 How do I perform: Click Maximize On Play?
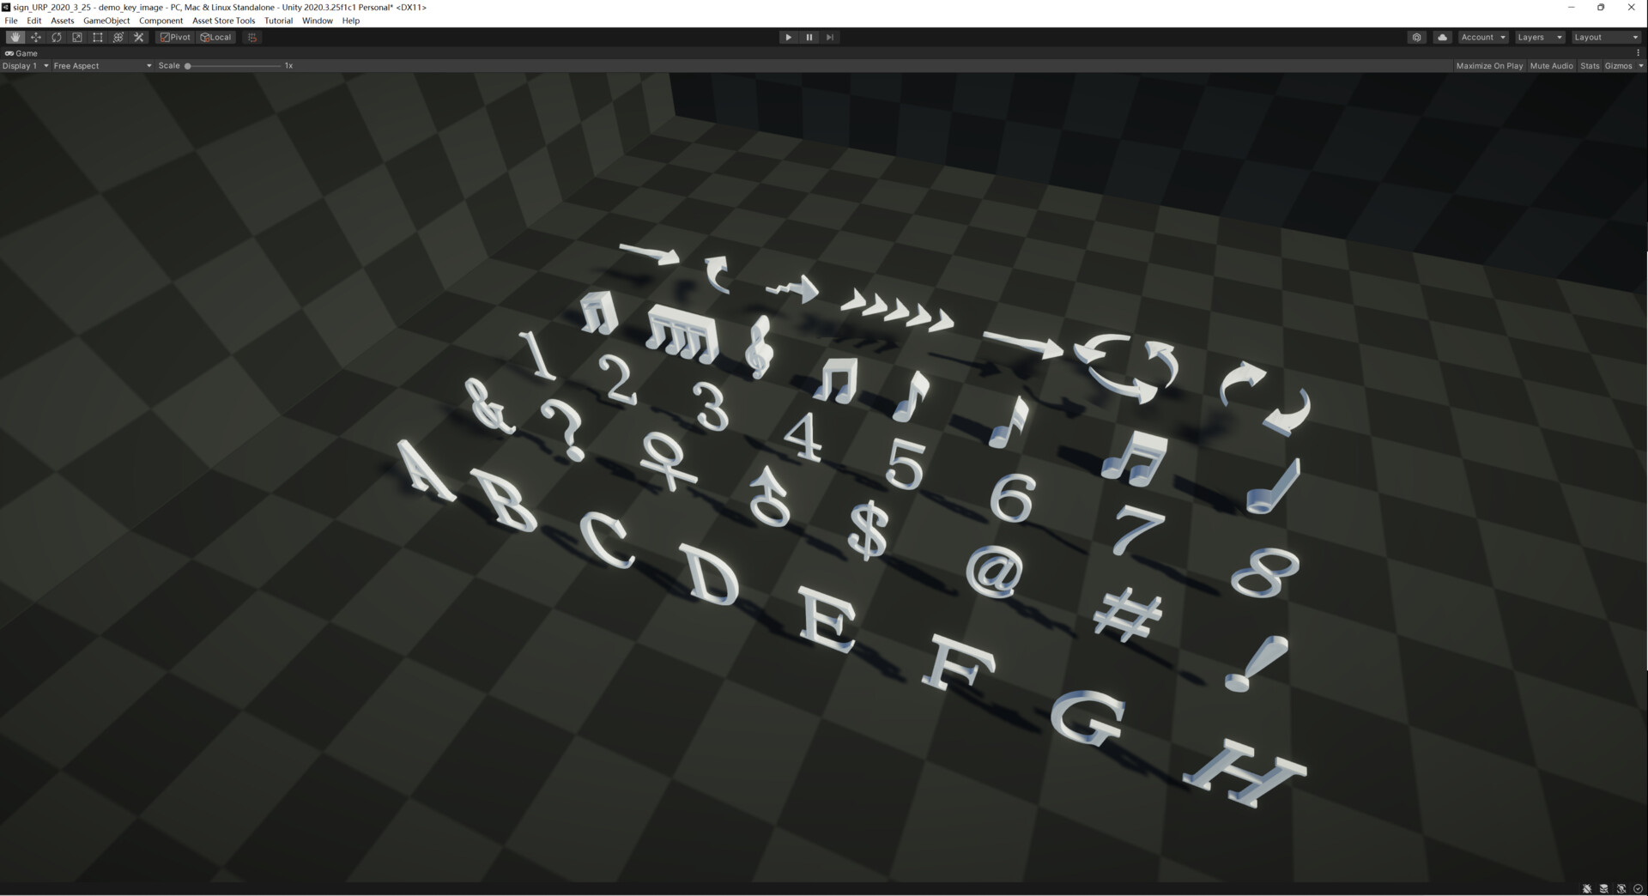point(1489,65)
